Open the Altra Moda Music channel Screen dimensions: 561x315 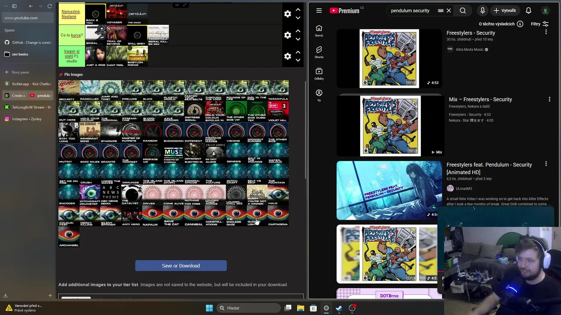pos(469,49)
